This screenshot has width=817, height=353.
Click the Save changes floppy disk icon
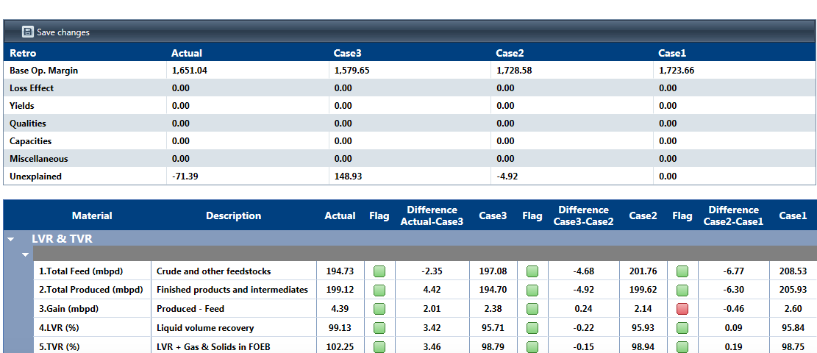pos(28,32)
